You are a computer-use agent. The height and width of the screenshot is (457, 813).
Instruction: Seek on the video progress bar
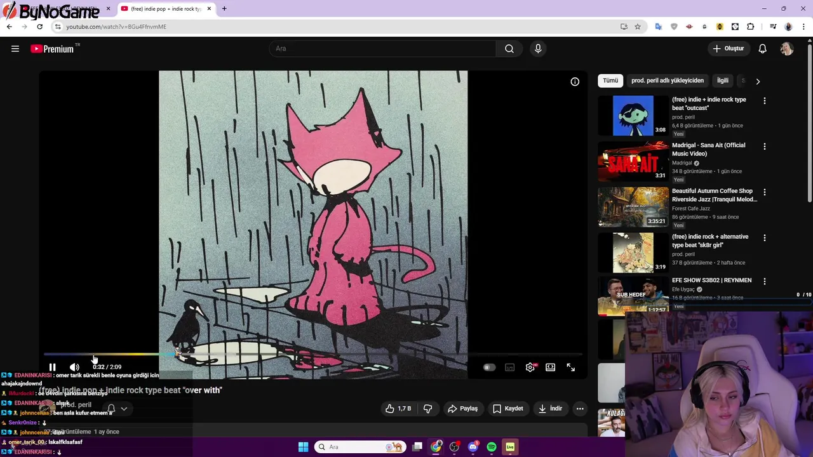(312, 354)
